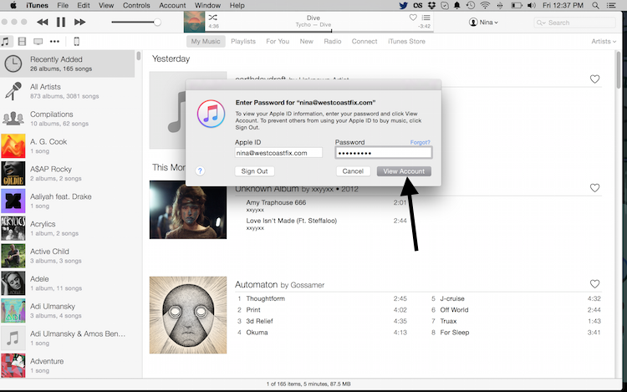Viewport: 627px width, 392px height.
Task: Open the Gossamer artist link
Action: click(x=307, y=285)
